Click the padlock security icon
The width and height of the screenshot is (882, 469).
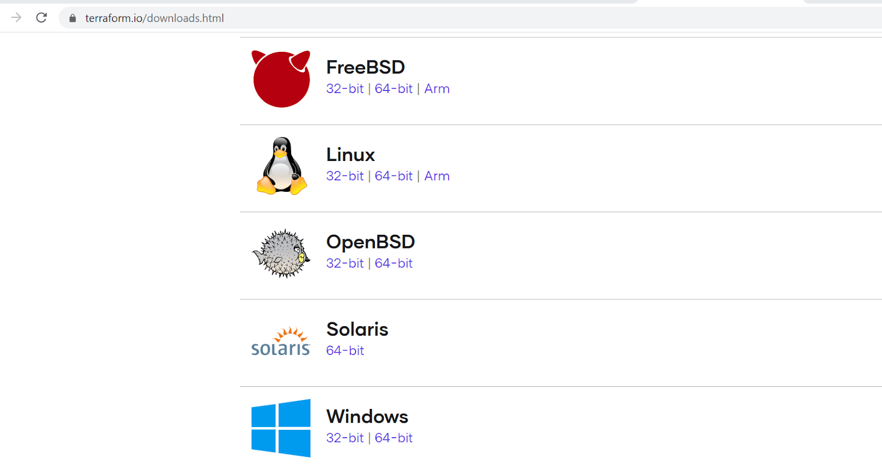pyautogui.click(x=72, y=18)
